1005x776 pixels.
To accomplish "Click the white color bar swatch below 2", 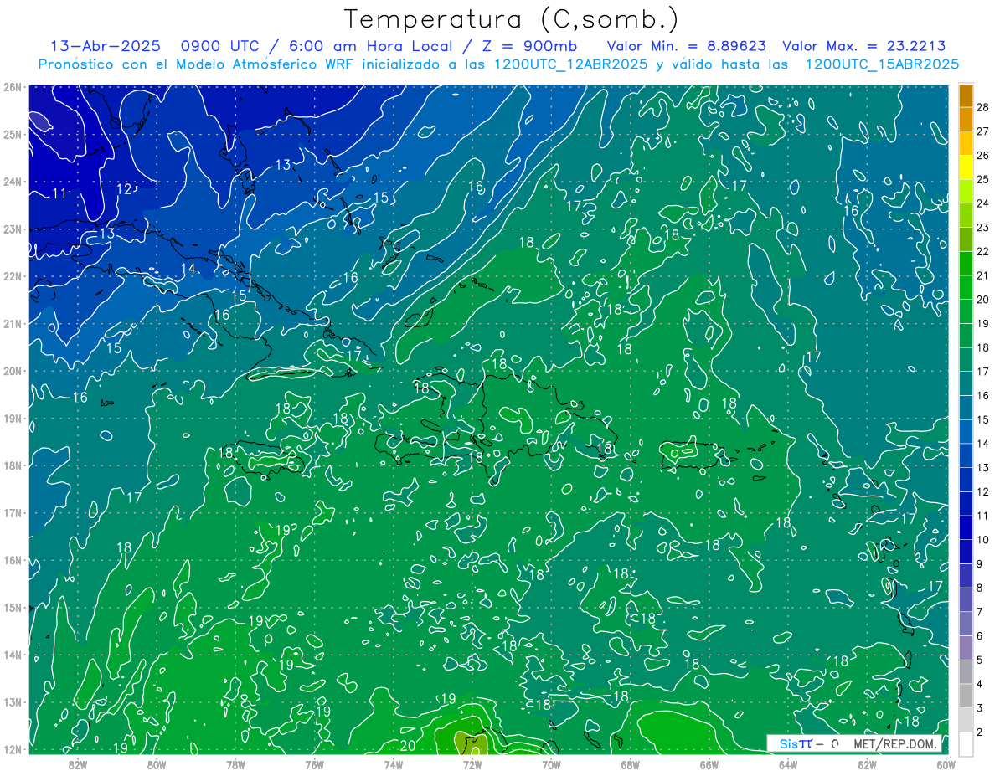I will click(x=966, y=743).
